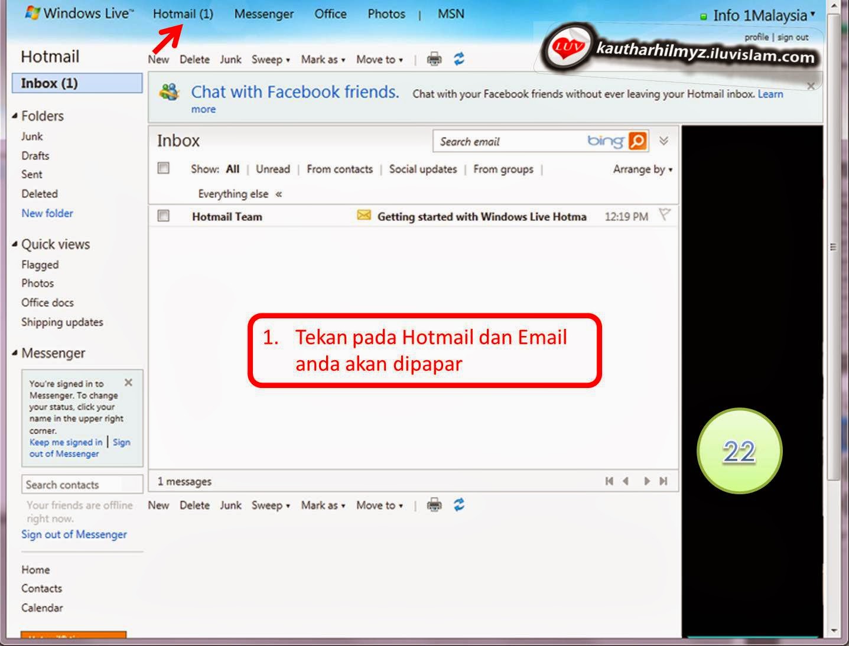
Task: Select MSN from the top navigation bar
Action: point(450,14)
